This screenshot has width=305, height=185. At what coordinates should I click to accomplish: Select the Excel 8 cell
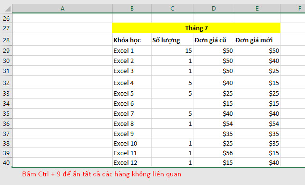132,123
